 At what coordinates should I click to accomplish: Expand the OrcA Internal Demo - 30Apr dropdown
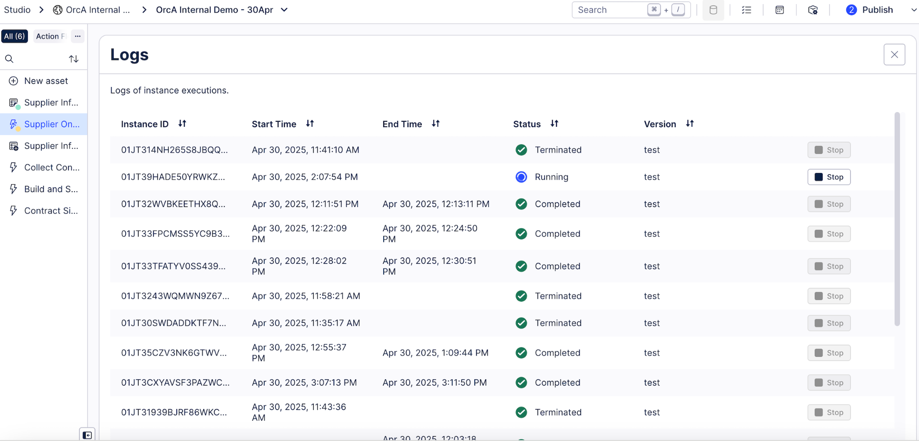pyautogui.click(x=284, y=10)
